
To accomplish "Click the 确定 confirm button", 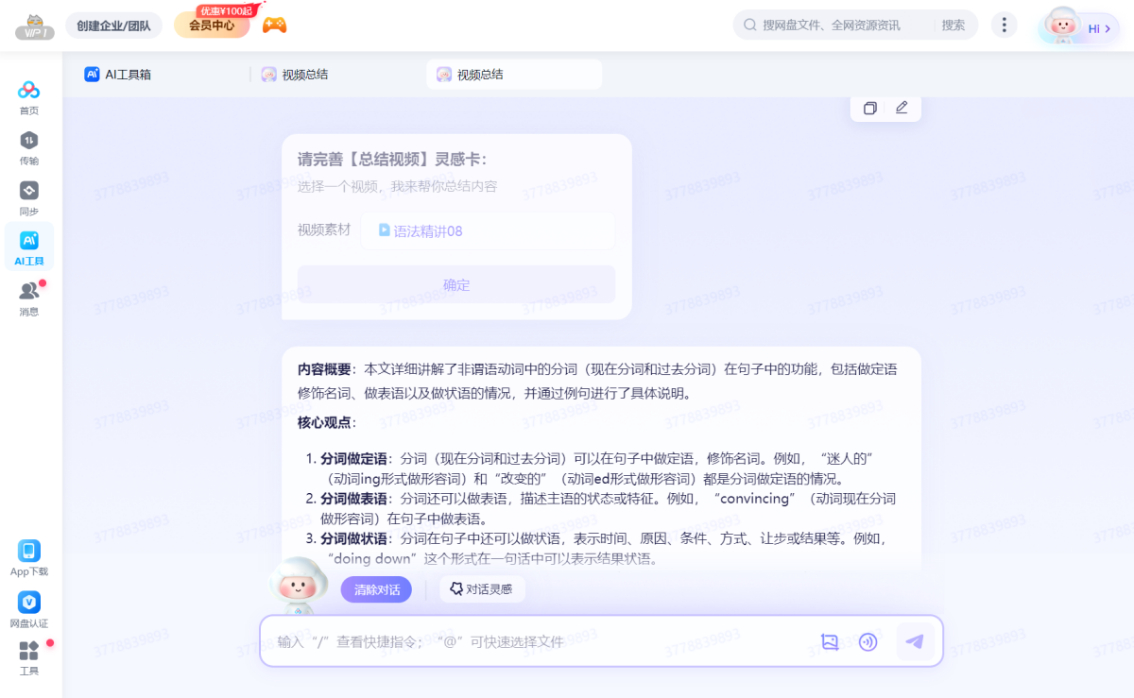I will click(456, 284).
